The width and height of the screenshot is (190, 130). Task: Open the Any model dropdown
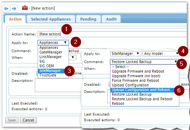(x=161, y=53)
